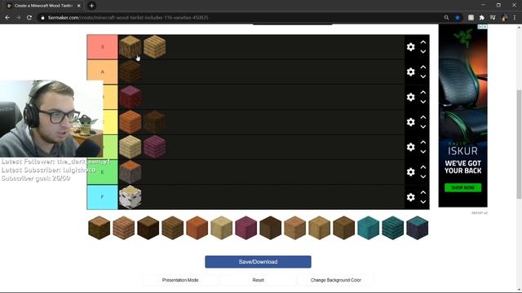
Task: Open settings gear for the E tier row
Action: point(411,172)
